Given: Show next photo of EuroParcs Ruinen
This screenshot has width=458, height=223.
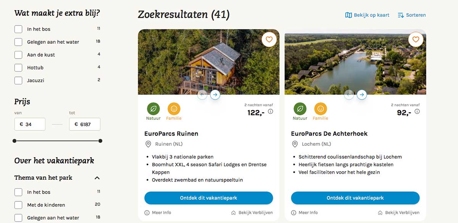Looking at the screenshot, I should [215, 94].
